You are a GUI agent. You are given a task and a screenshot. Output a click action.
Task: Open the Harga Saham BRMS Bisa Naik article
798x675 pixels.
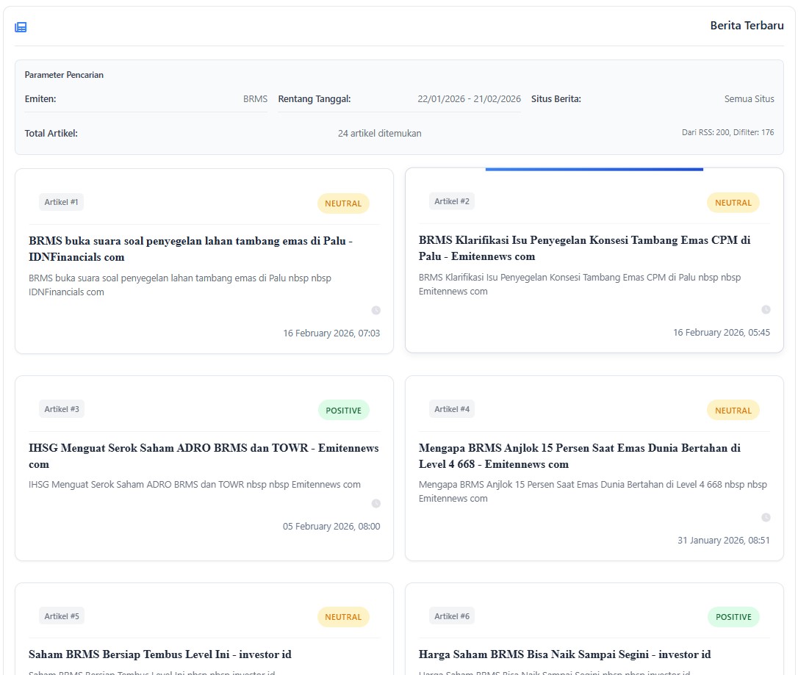coord(564,654)
